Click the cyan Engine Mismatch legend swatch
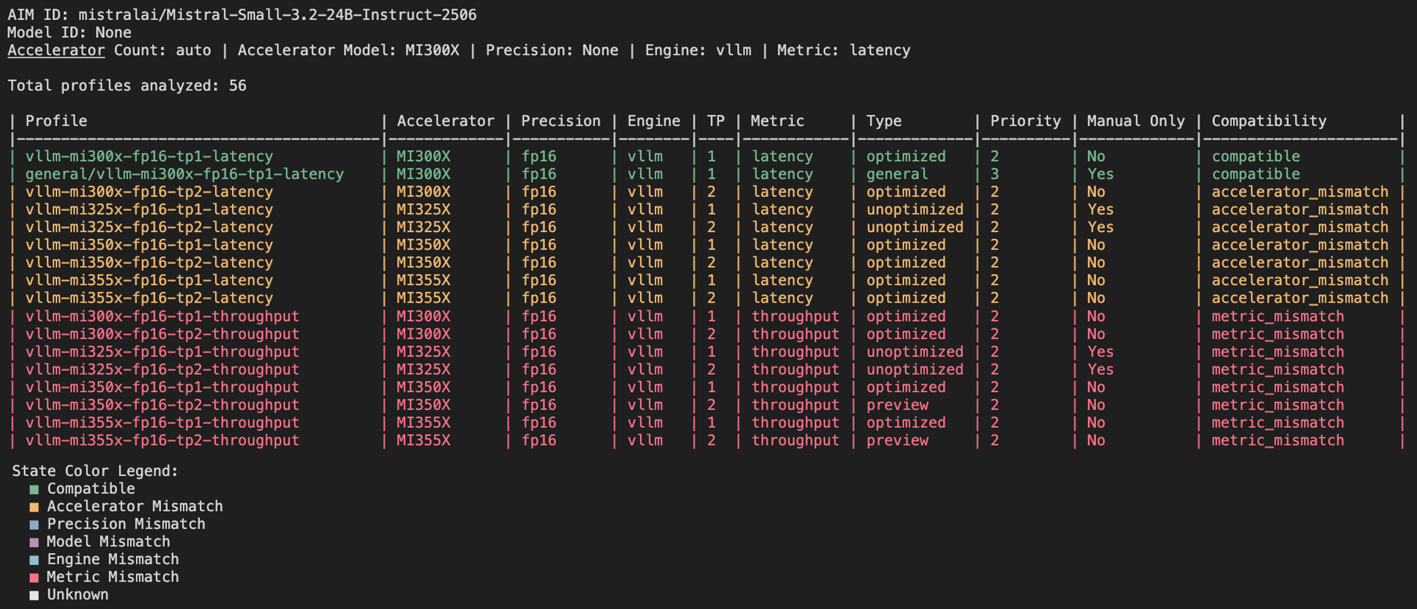Viewport: 1417px width, 609px height. click(34, 560)
